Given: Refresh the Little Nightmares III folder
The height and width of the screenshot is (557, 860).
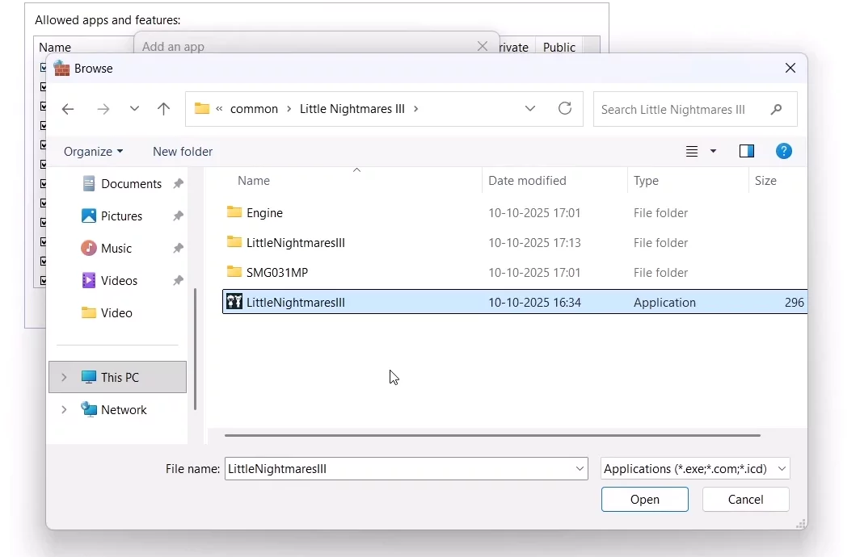Looking at the screenshot, I should click(x=565, y=109).
